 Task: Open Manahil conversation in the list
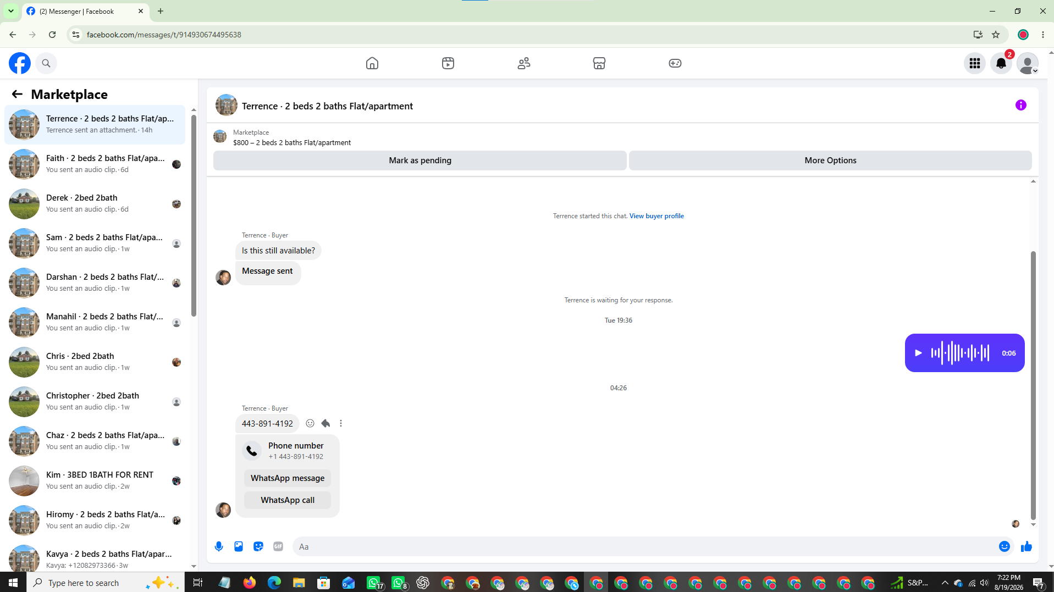coord(95,323)
